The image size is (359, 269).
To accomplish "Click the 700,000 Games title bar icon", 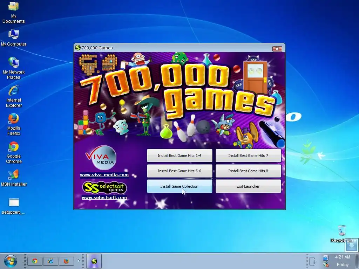I will click(x=78, y=48).
